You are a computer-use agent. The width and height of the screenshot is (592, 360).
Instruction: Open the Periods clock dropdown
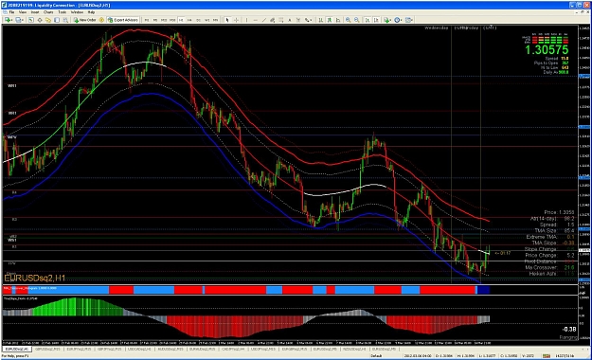[398, 20]
